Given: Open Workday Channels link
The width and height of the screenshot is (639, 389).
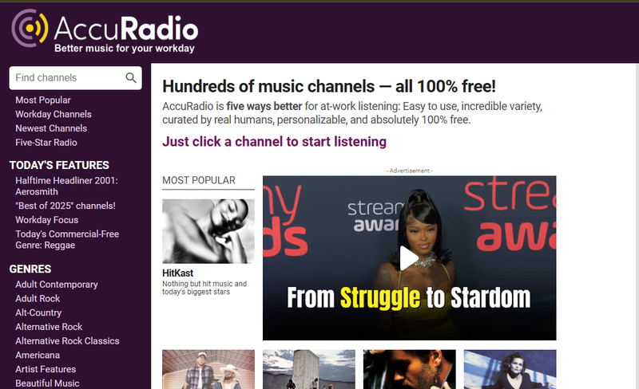Looking at the screenshot, I should click(x=54, y=114).
